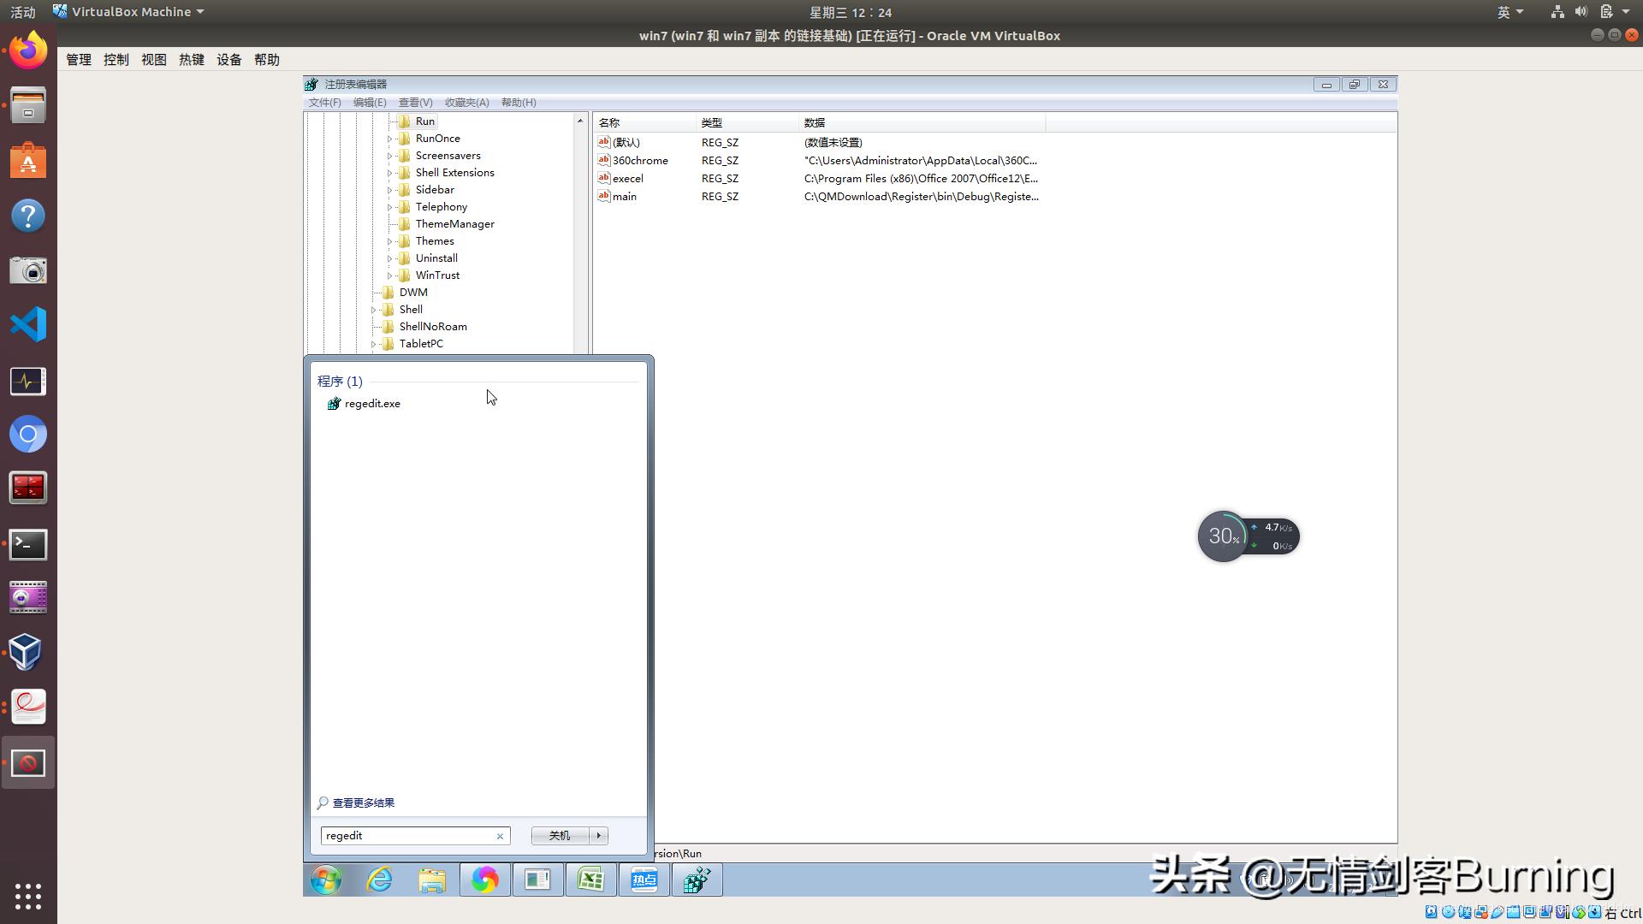1643x924 pixels.
Task: Select the 360chrome registry value
Action: (x=639, y=161)
